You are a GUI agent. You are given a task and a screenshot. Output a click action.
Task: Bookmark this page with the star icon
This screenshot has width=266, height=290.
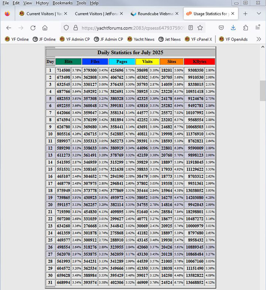point(200,28)
